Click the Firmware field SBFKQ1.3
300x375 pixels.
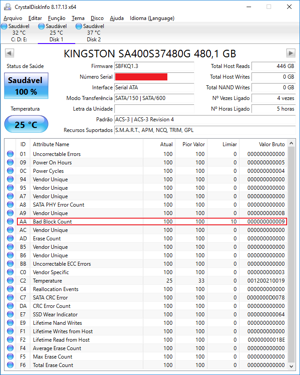click(154, 66)
